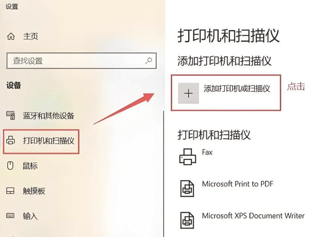Click the home icon beside 主页

pos(11,36)
